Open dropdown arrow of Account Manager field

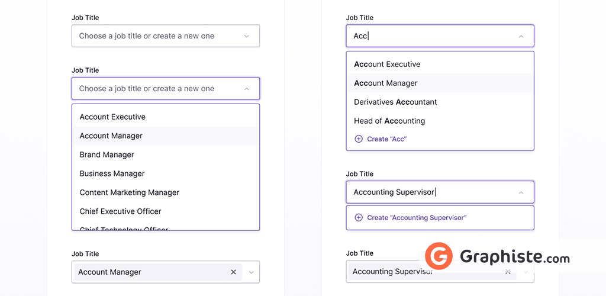[252, 272]
